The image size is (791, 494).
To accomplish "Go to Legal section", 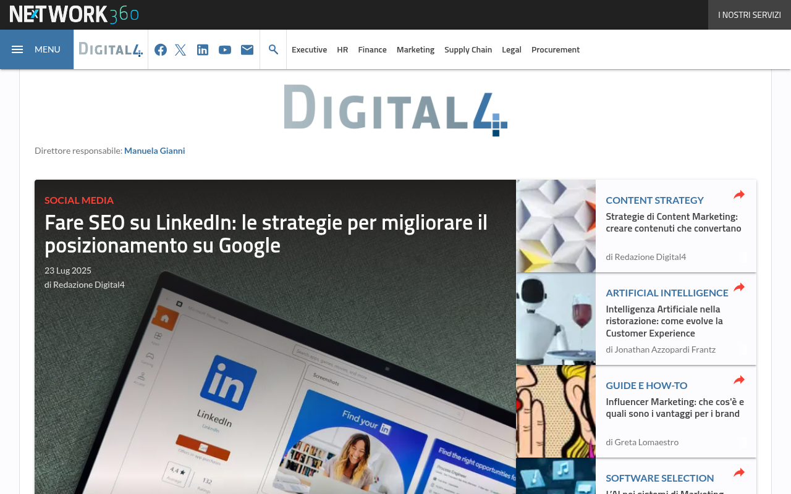I will point(512,49).
